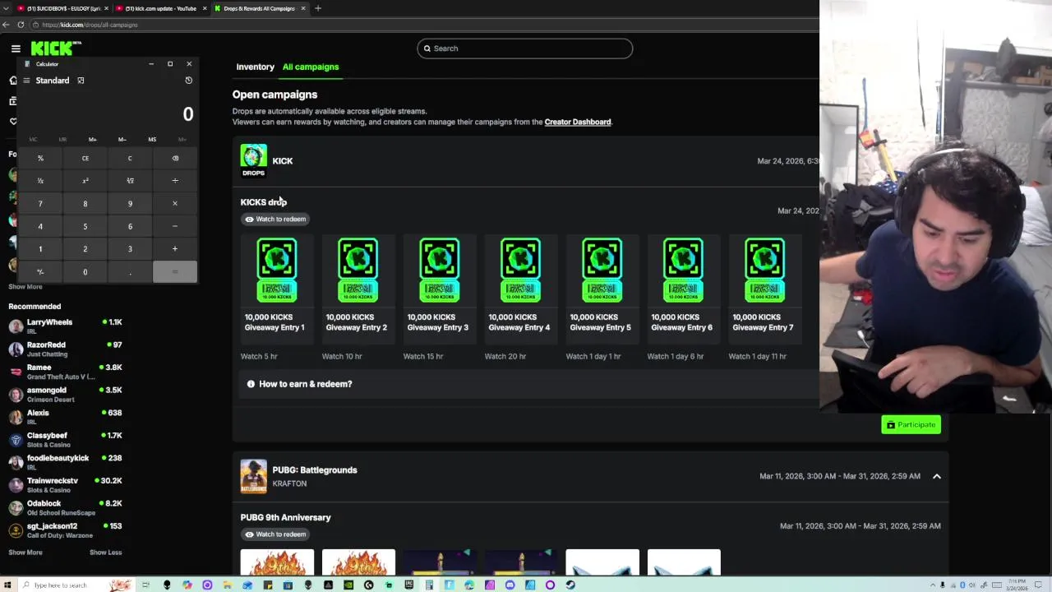This screenshot has height=592, width=1052.
Task: Switch to kick.com update YouTube tab
Action: pyautogui.click(x=160, y=8)
